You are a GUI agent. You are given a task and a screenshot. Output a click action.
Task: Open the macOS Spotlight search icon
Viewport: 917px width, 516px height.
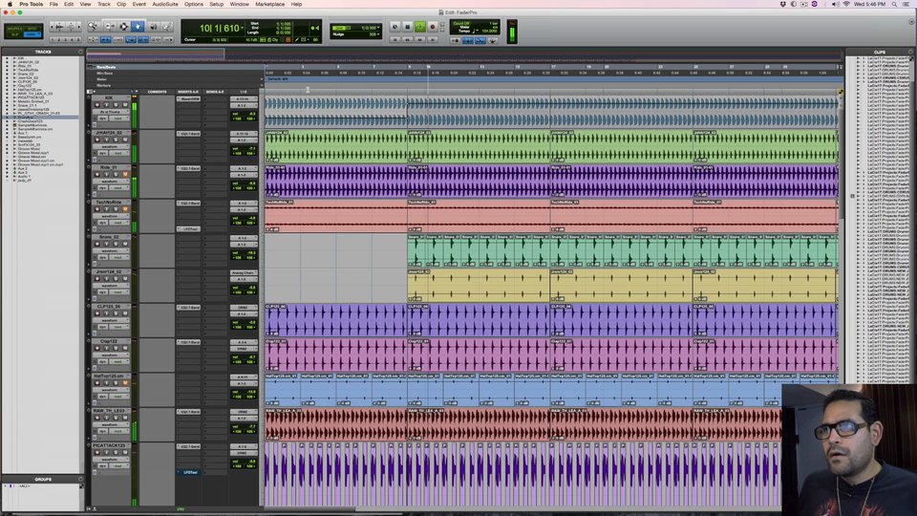point(894,4)
